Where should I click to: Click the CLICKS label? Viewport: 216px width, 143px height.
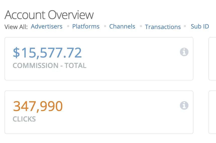point(24,119)
